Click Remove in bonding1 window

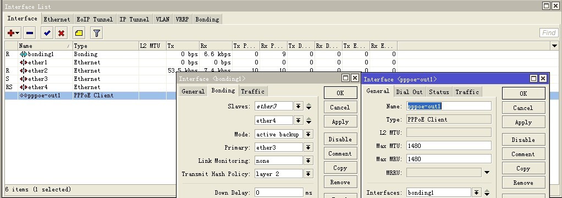(x=340, y=182)
